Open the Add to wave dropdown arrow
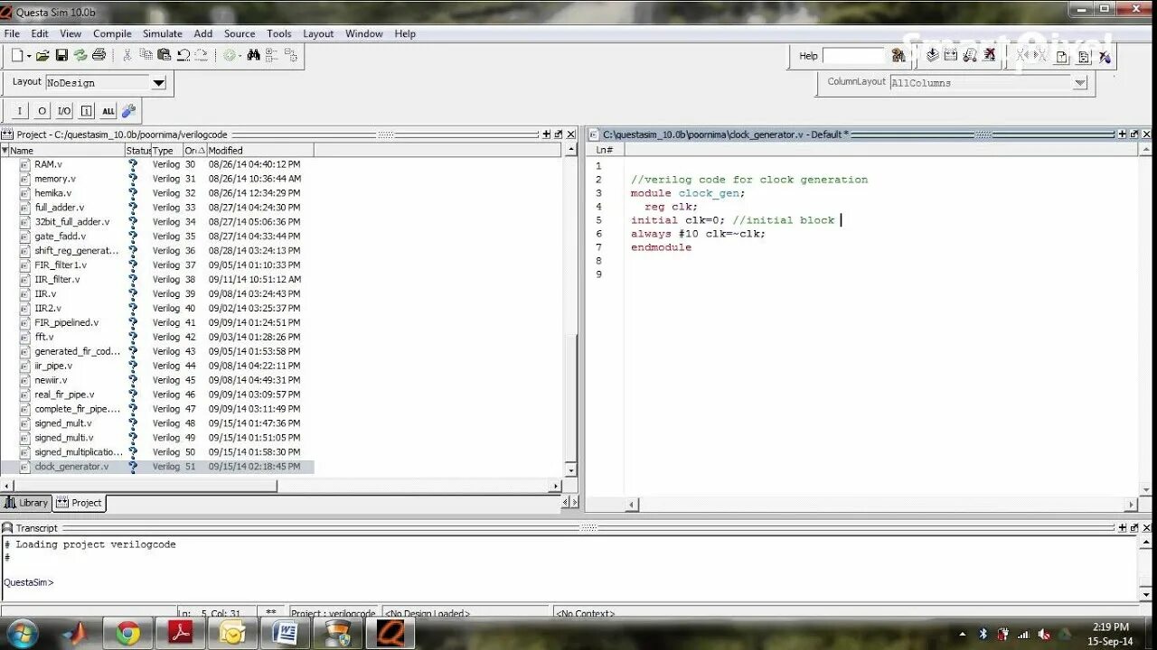 pyautogui.click(x=240, y=56)
